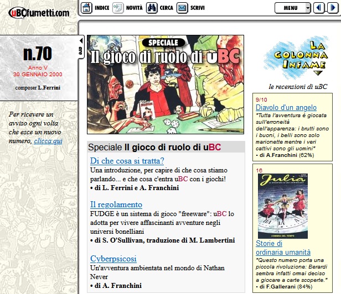341x294 pixels.
Task: Open search via the Cerca binoculars icon
Action: [x=151, y=8]
